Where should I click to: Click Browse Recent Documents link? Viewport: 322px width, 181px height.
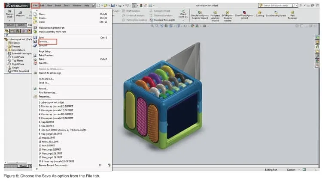(54, 165)
